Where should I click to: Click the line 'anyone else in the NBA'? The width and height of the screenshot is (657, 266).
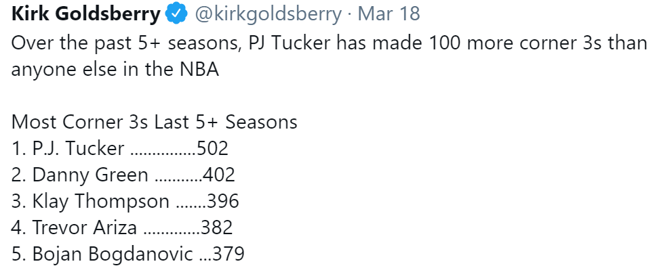115,70
